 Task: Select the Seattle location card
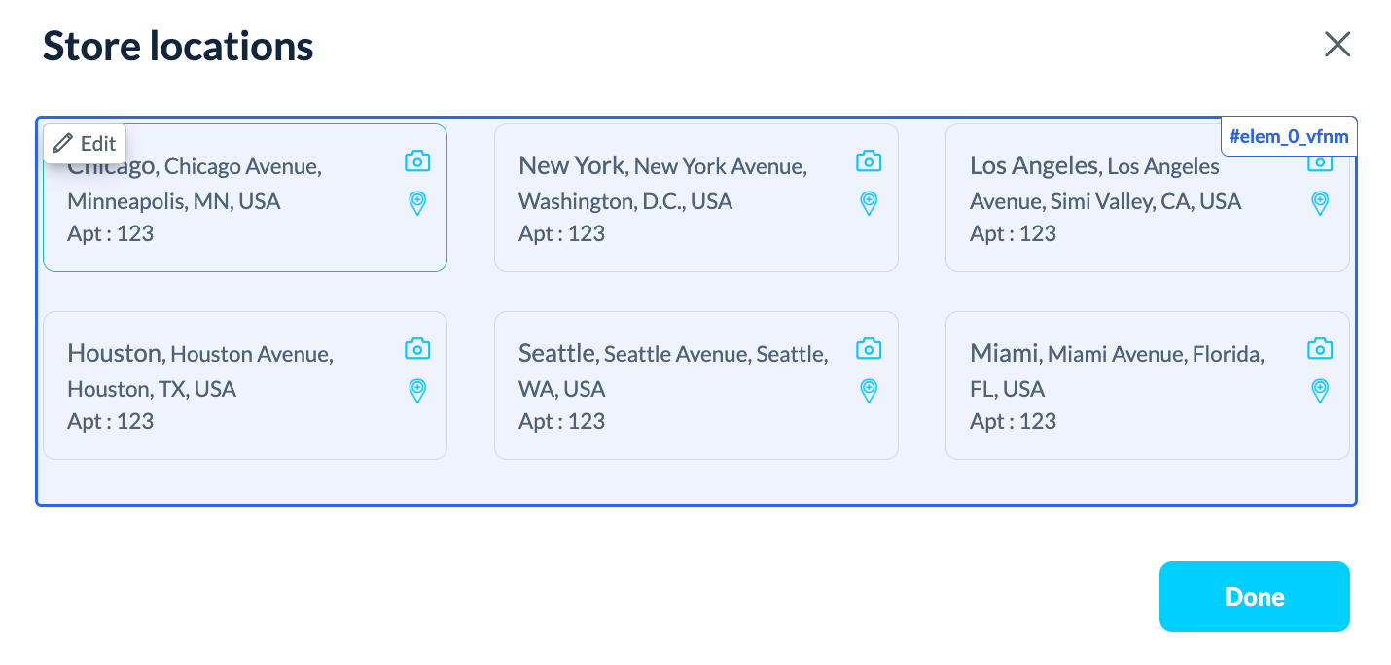tap(695, 421)
